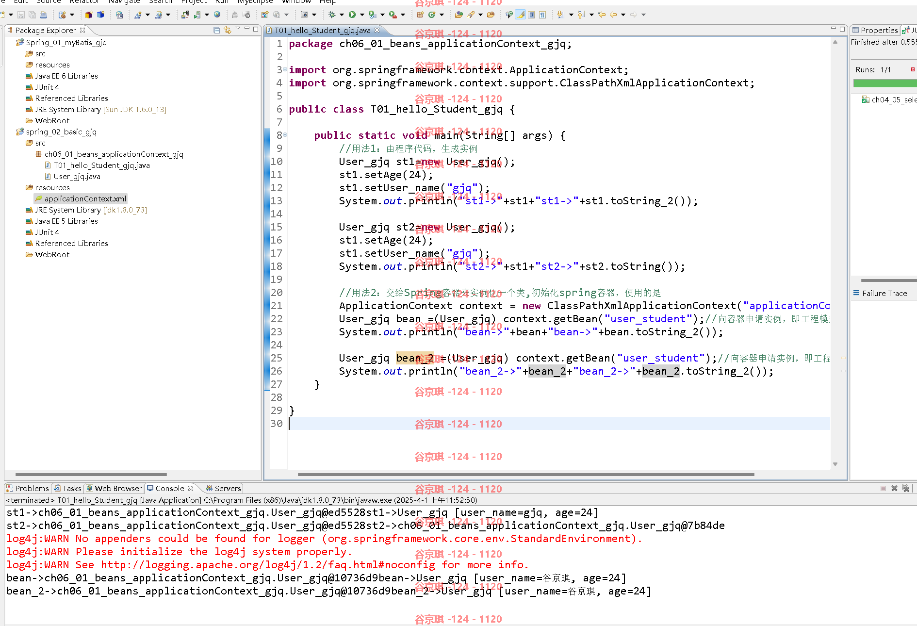
Task: Open the web browser globe icon
Action: point(217,15)
